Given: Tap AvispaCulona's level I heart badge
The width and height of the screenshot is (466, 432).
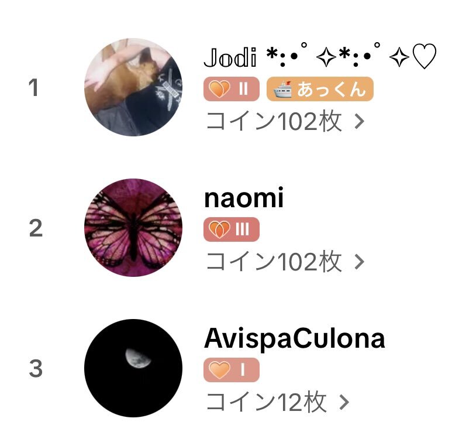Looking at the screenshot, I should point(231,369).
